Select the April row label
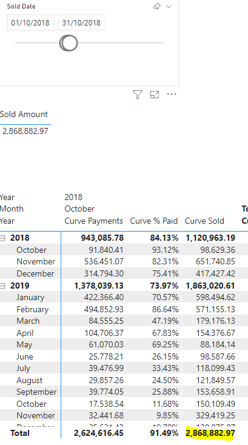The image size is (248, 445). coord(25,333)
